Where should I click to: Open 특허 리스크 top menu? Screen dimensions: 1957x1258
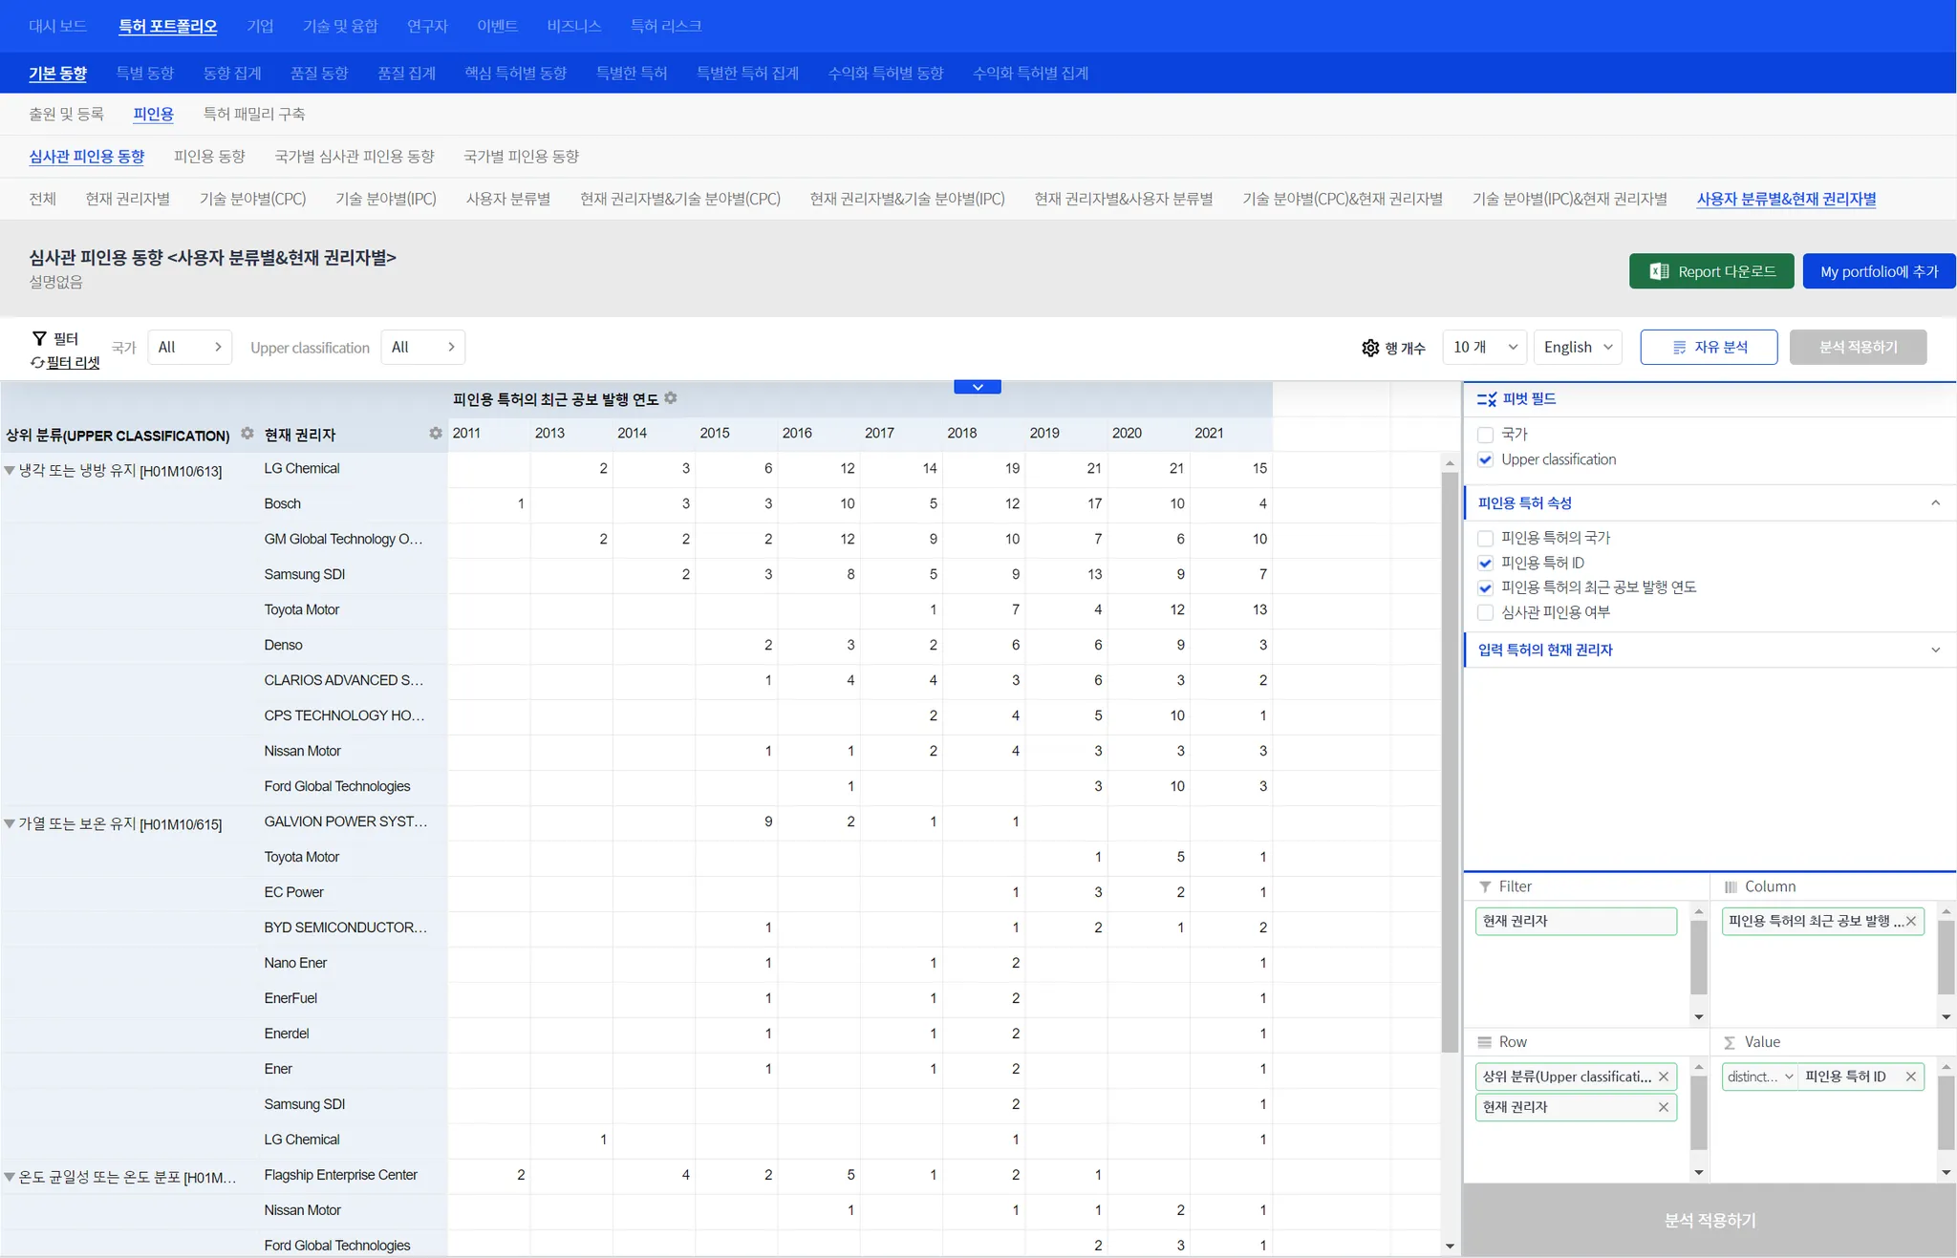click(x=665, y=26)
